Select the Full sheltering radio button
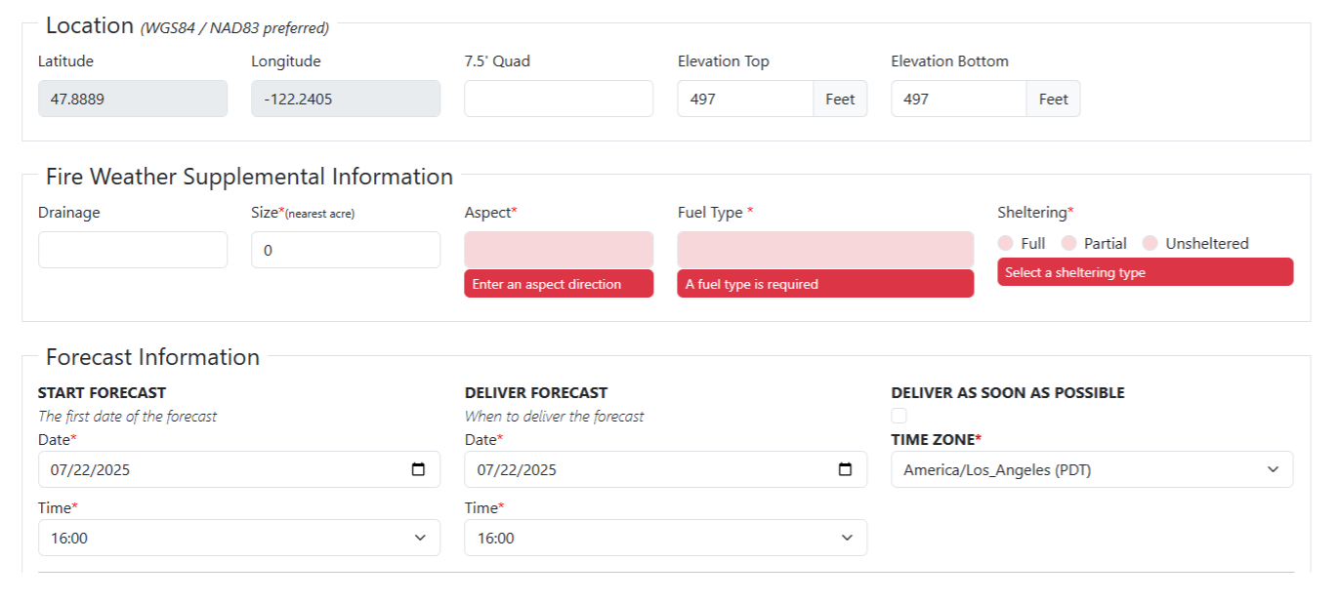This screenshot has width=1338, height=602. 1006,243
